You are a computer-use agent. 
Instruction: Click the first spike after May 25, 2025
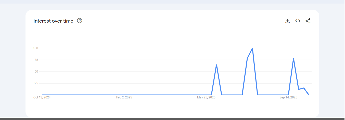pos(216,65)
